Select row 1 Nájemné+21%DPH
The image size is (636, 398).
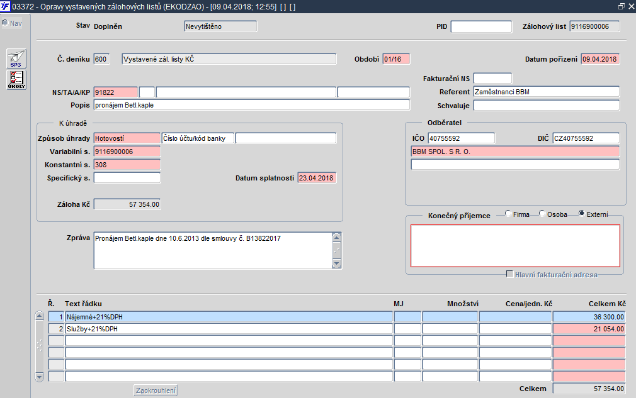229,317
